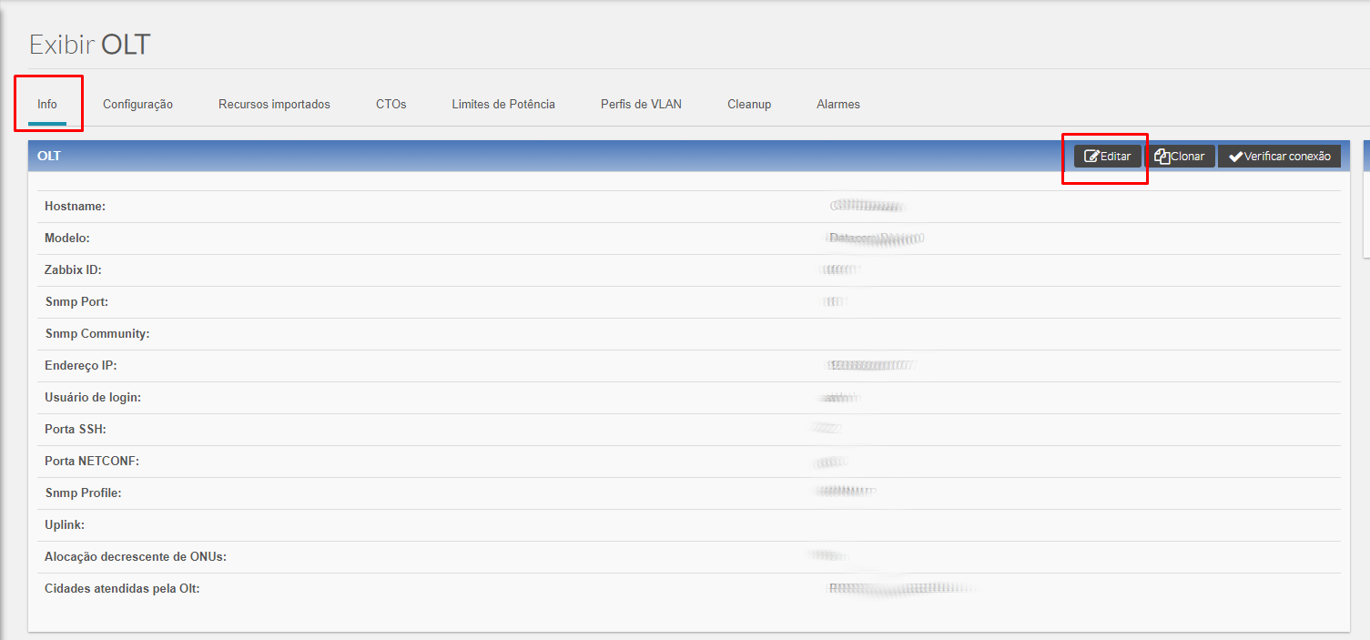Go to the Recursos importados tab
This screenshot has height=640, width=1370.
(x=274, y=104)
